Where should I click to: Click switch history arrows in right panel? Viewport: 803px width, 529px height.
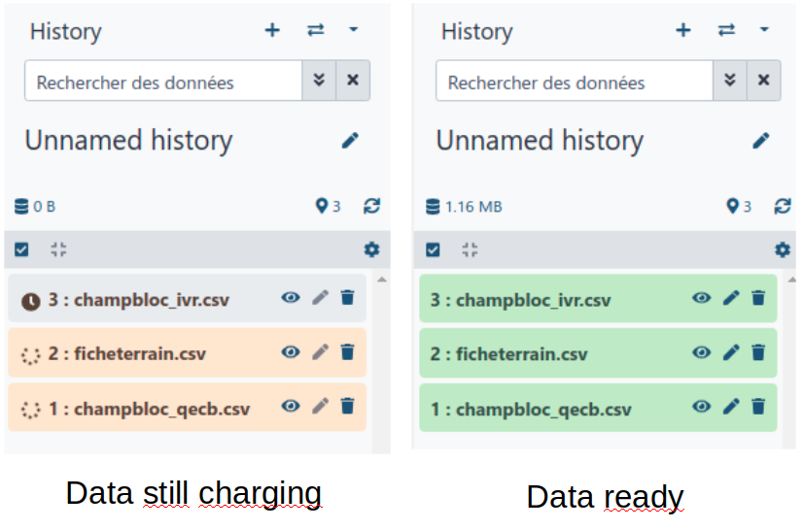point(726,30)
